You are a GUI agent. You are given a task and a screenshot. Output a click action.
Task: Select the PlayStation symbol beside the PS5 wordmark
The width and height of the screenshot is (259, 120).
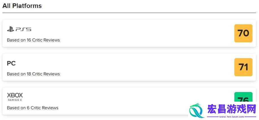(x=10, y=29)
